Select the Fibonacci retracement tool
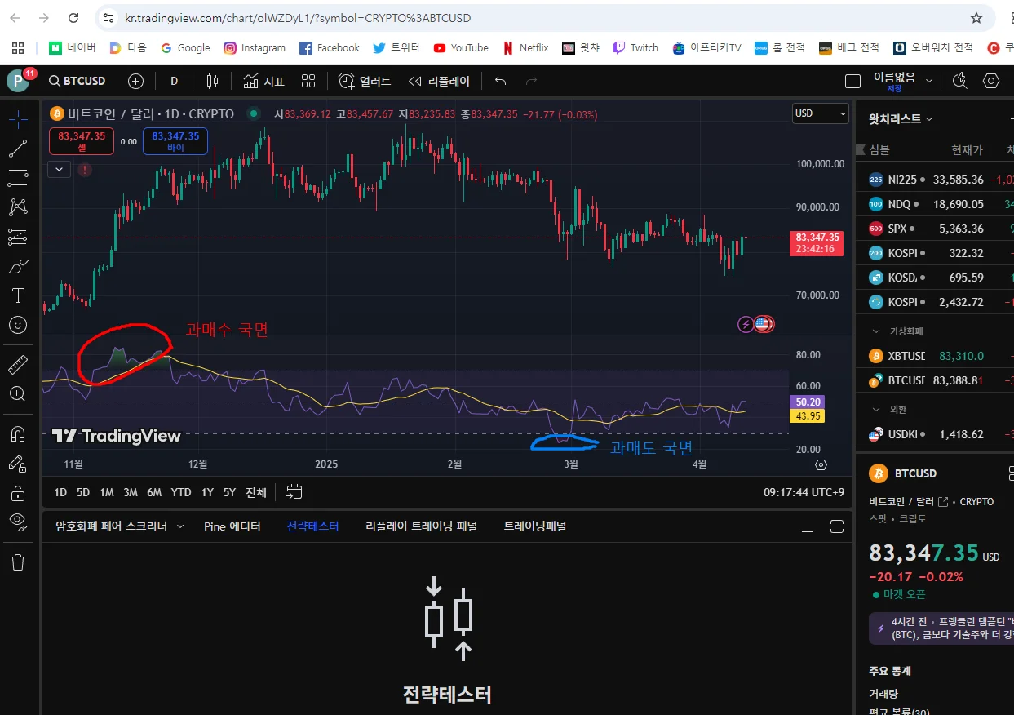The width and height of the screenshot is (1014, 715). click(x=18, y=178)
